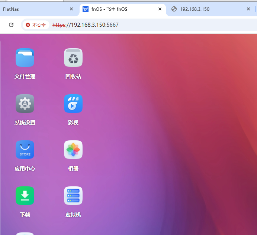Open the 虚拟机 virtual machine icon
Viewport: 257px width, 235px height.
point(73,196)
